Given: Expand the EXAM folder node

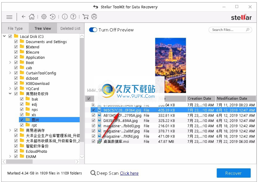Looking at the screenshot, I should [10, 156].
